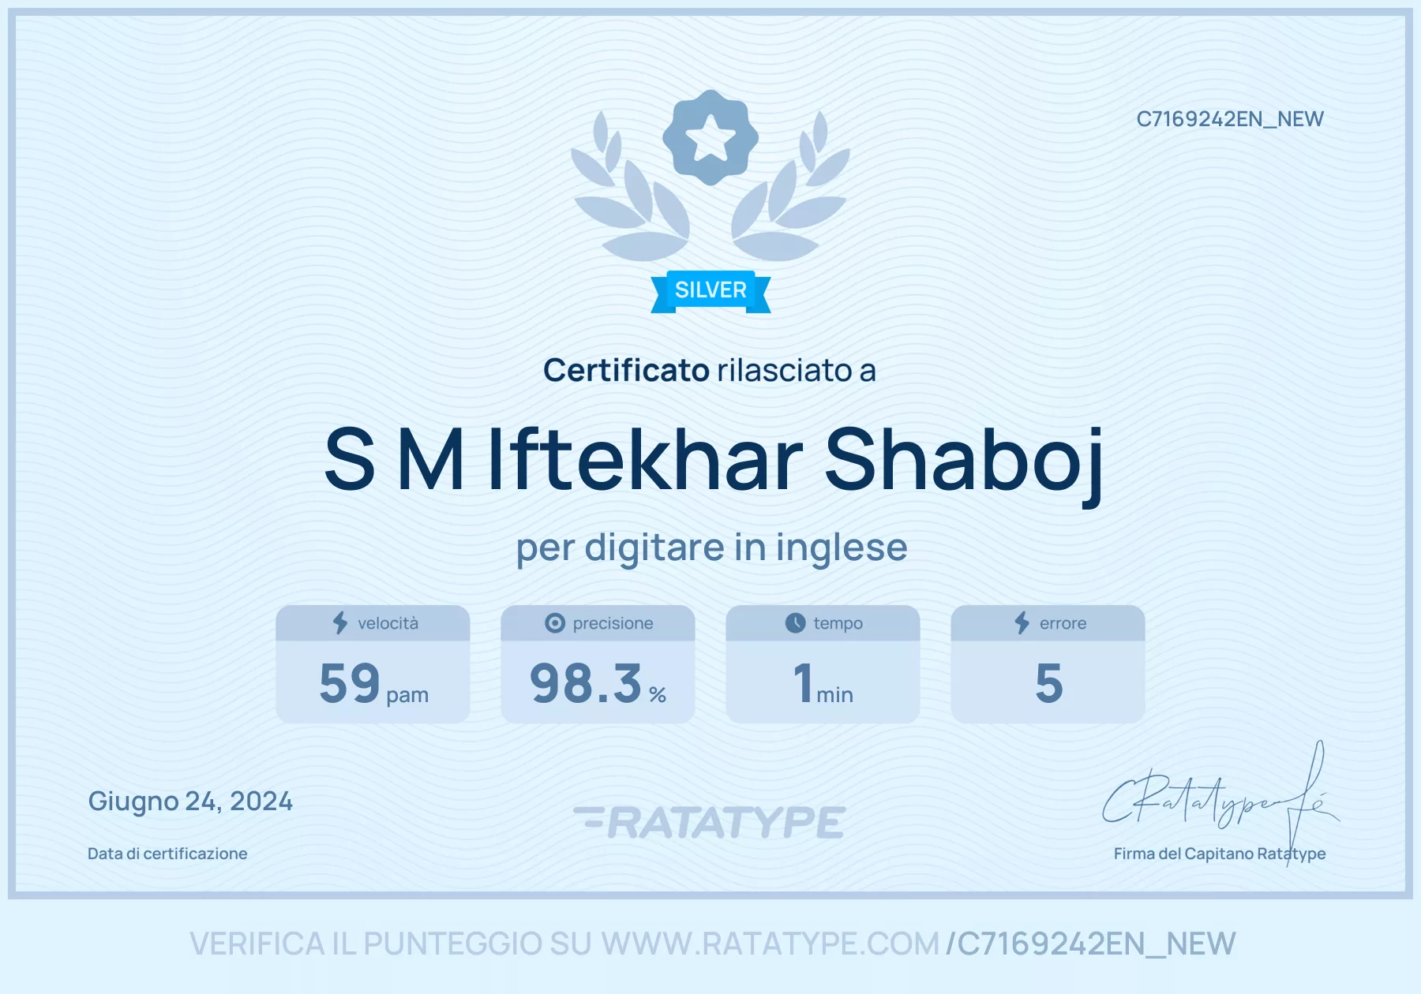This screenshot has height=994, width=1421.
Task: Click the 1 min time value
Action: pyautogui.click(x=823, y=684)
